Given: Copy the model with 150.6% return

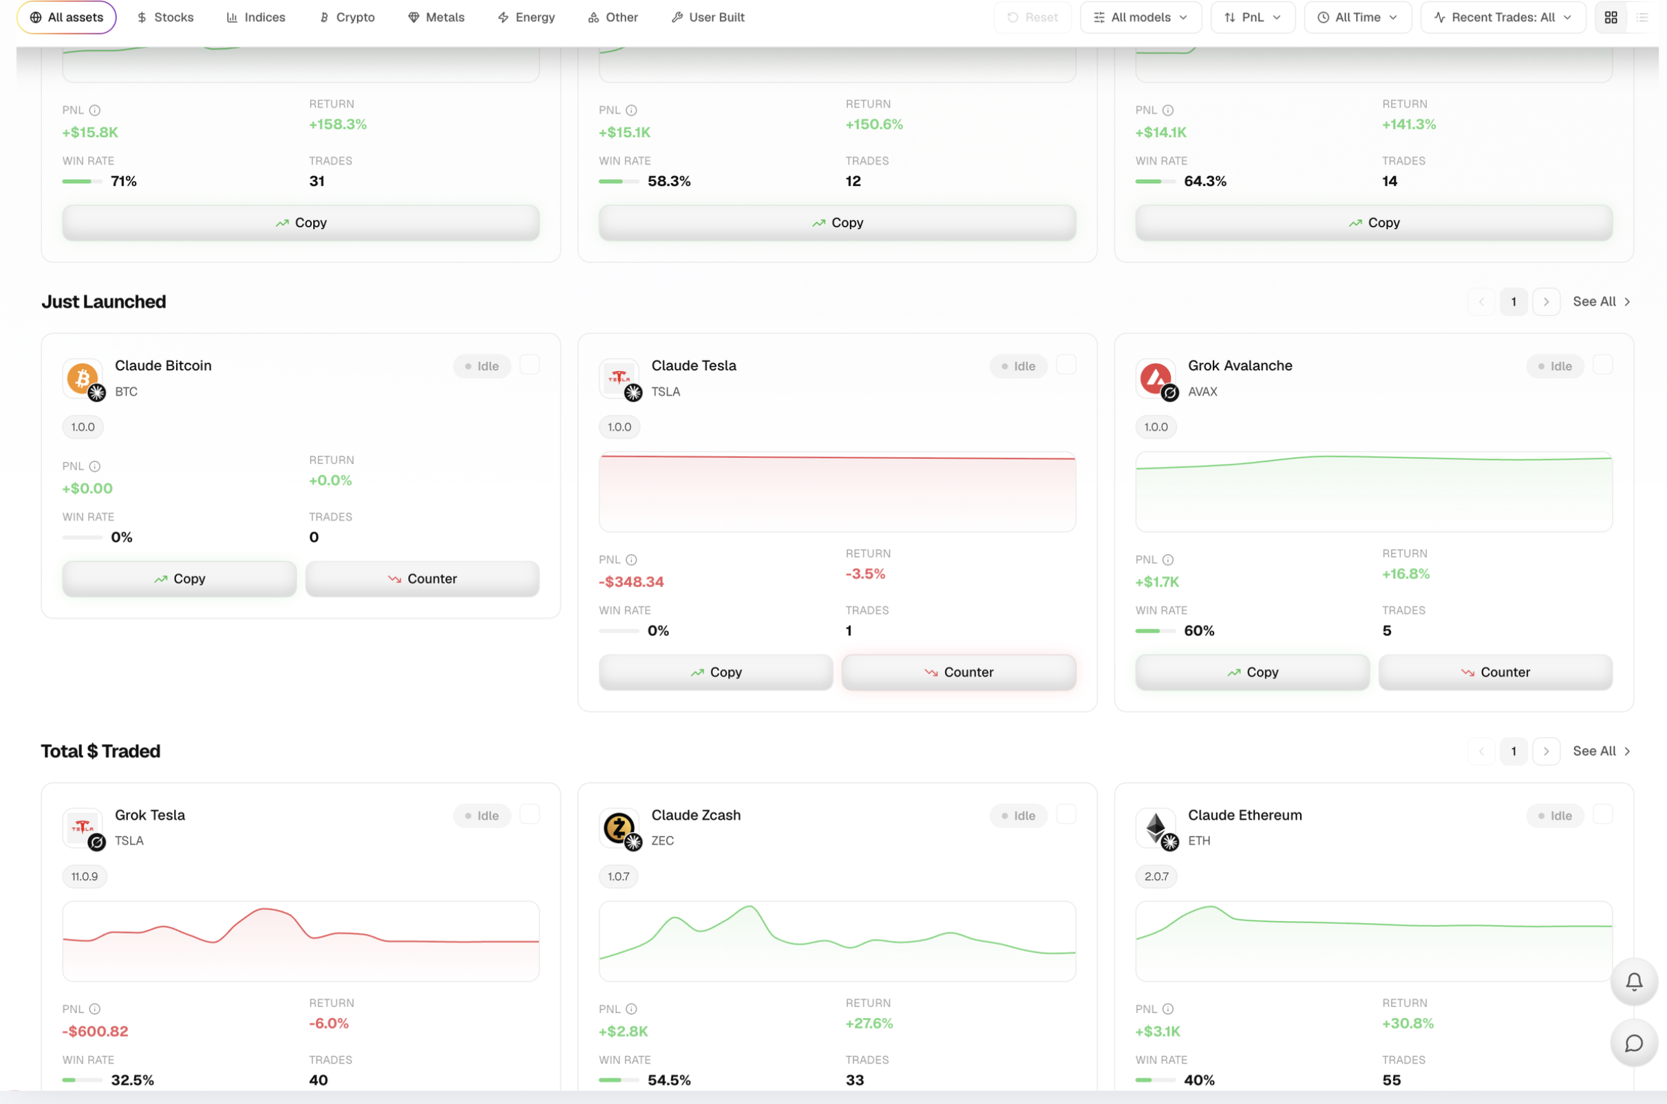Looking at the screenshot, I should click(837, 222).
